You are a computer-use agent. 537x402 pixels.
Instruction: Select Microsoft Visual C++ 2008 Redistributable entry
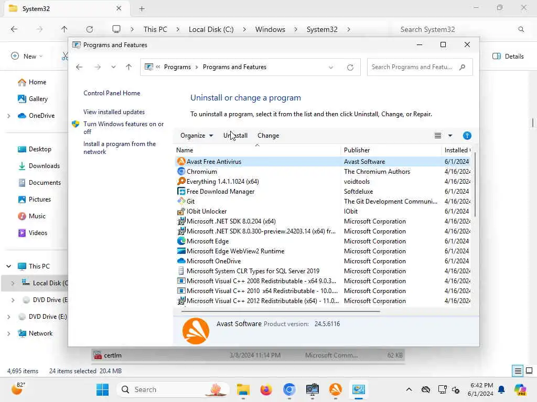324,281
